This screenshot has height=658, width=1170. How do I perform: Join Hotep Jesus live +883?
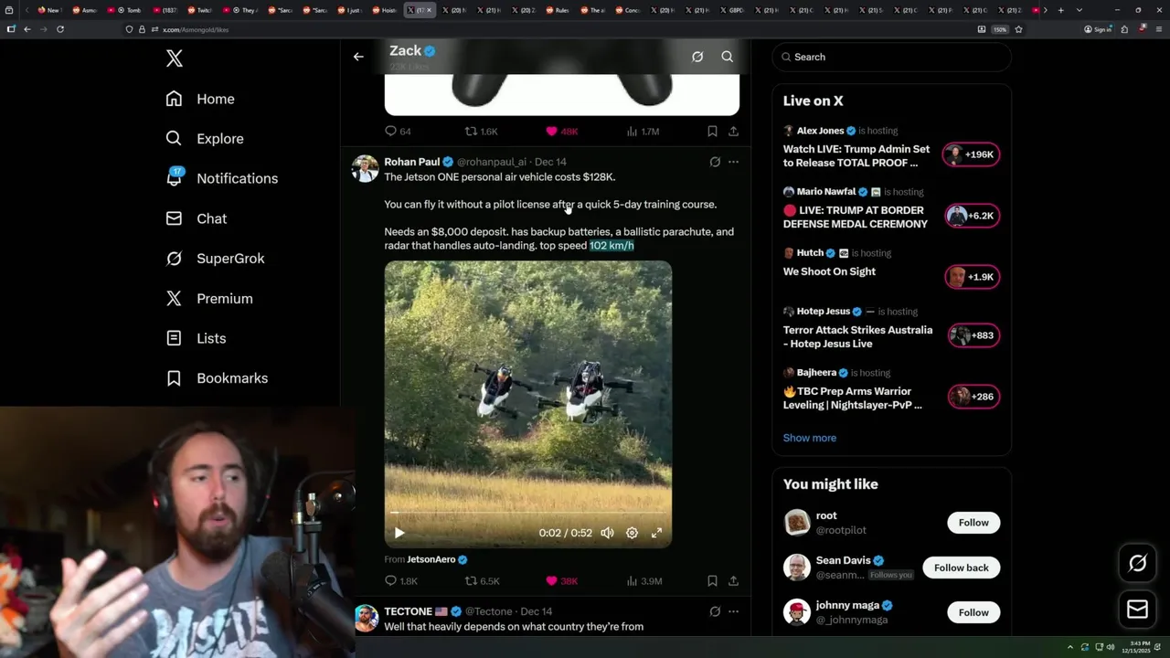pos(973,335)
